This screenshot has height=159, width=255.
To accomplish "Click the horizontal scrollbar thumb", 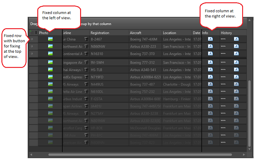I will [x=140, y=155].
